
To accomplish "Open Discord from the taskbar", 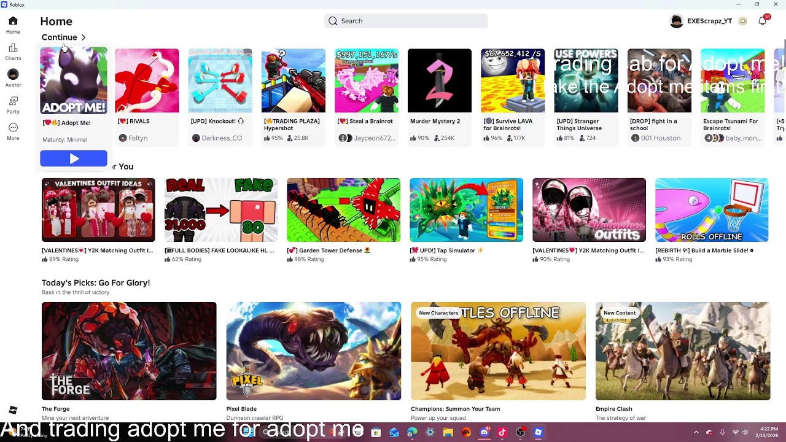I will (484, 433).
